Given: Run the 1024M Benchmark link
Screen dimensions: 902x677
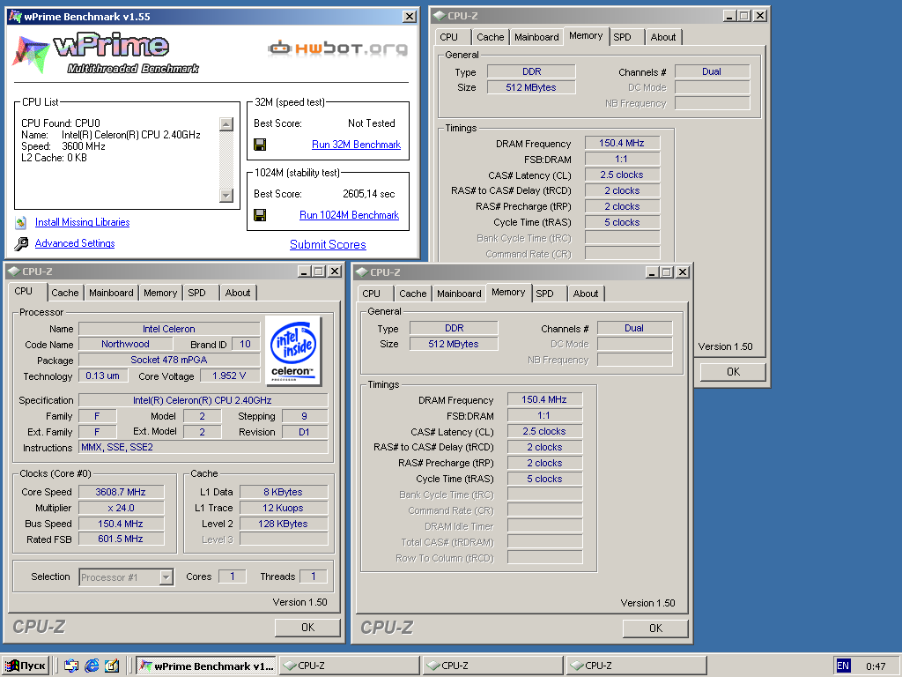Looking at the screenshot, I should [349, 215].
